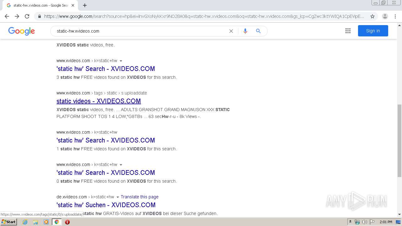This screenshot has width=402, height=226.
Task: Open 'static videos - XVIDEOS.COM' result
Action: 99,101
